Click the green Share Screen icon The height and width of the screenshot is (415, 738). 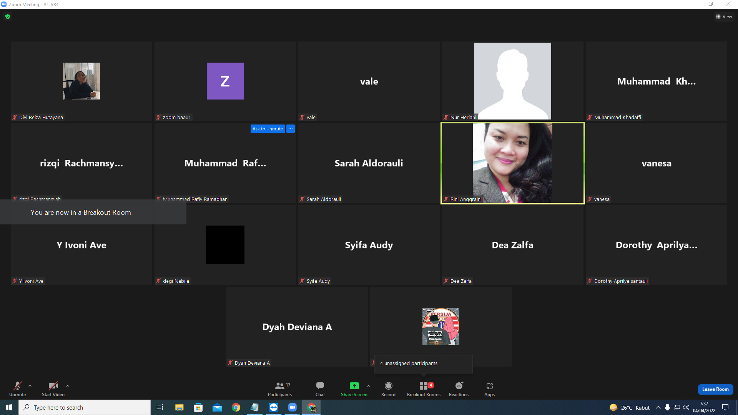point(354,386)
